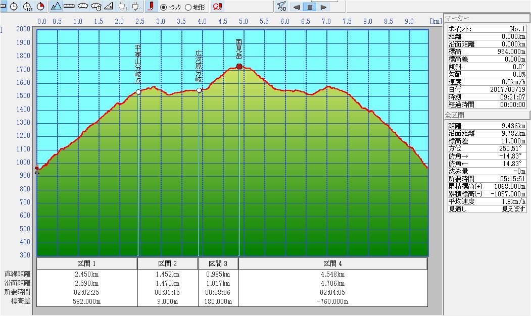Image resolution: width=531 pixels, height=316 pixels.
Task: Click the 区間 1 time 02:02:25
Action: 87,293
